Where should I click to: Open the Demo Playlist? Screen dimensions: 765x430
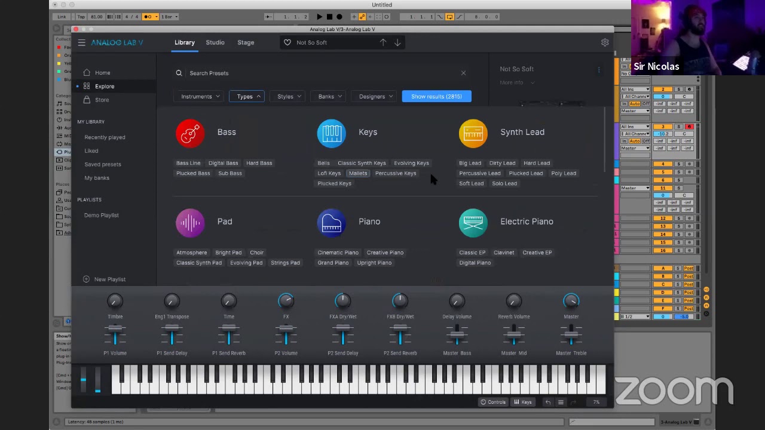(102, 215)
